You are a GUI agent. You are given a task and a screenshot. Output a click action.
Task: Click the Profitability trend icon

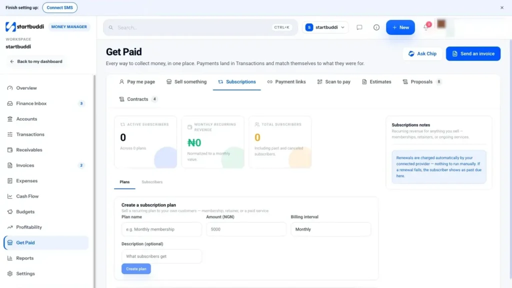(10, 227)
